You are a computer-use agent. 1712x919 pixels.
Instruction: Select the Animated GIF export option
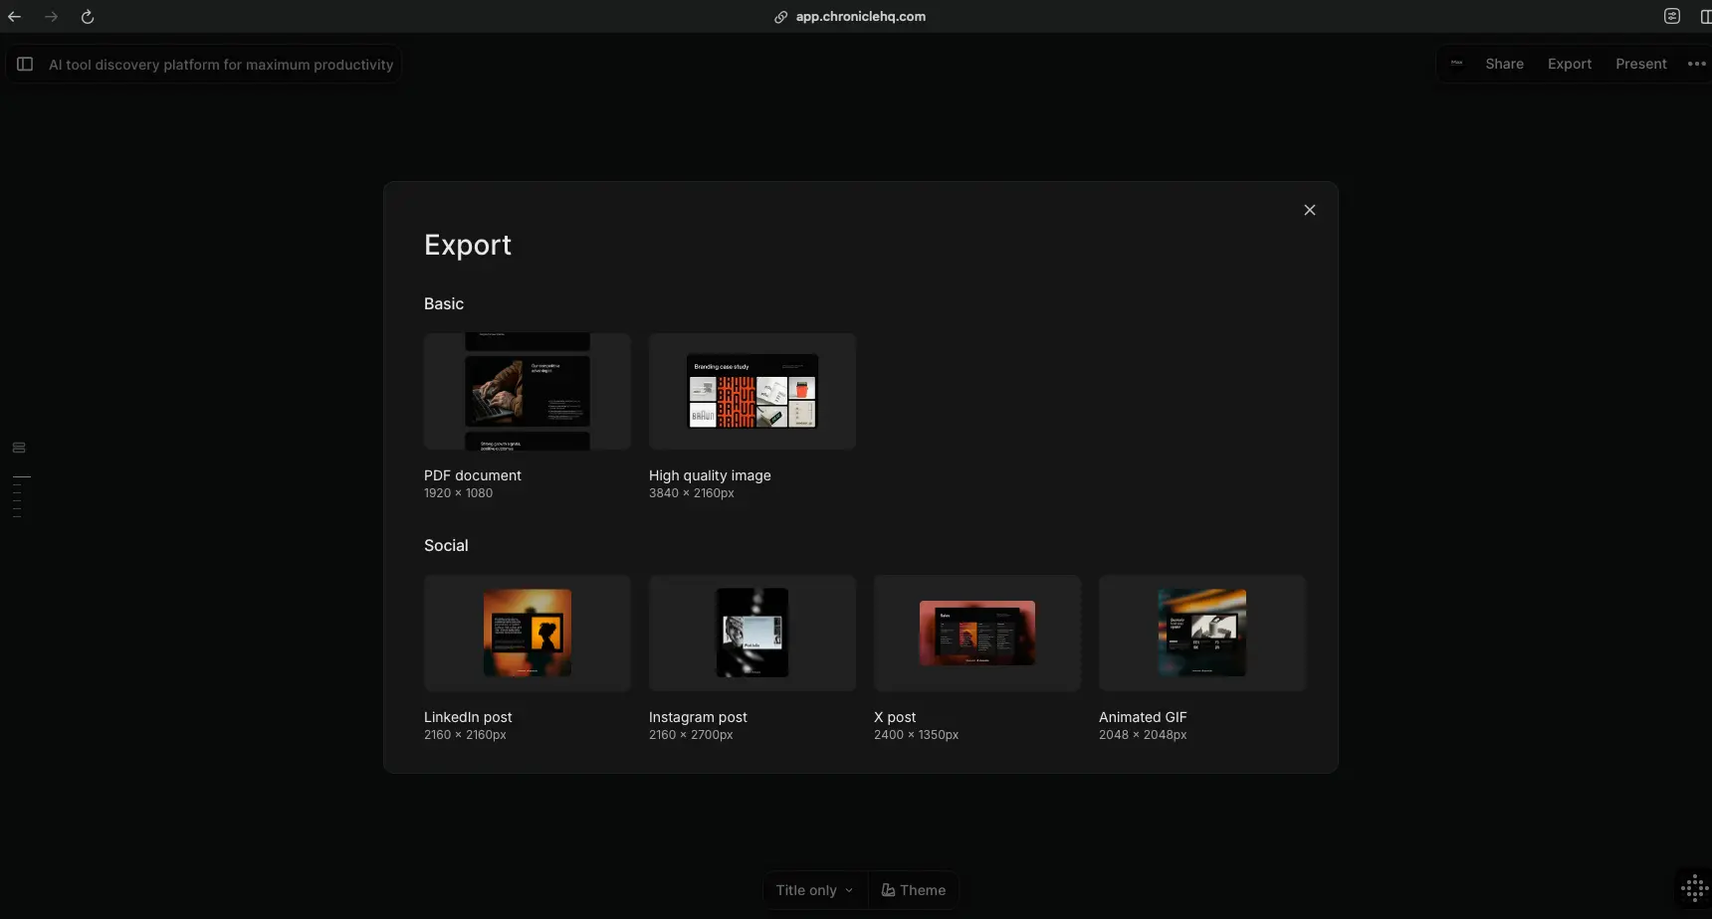(1200, 633)
